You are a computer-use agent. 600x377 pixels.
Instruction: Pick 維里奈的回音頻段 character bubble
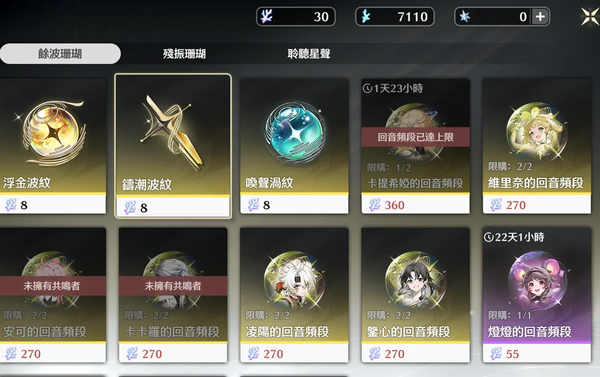537,146
